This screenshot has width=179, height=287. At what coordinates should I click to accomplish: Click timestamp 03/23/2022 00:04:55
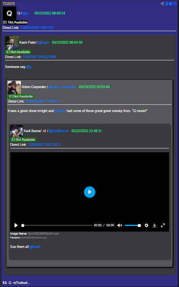click(67, 43)
